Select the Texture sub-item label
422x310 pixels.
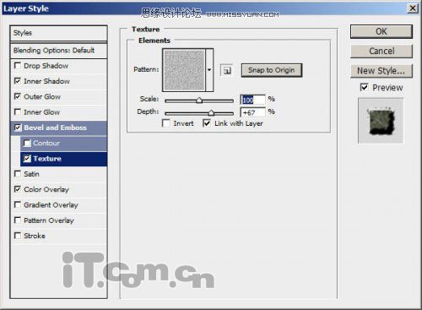coord(47,159)
